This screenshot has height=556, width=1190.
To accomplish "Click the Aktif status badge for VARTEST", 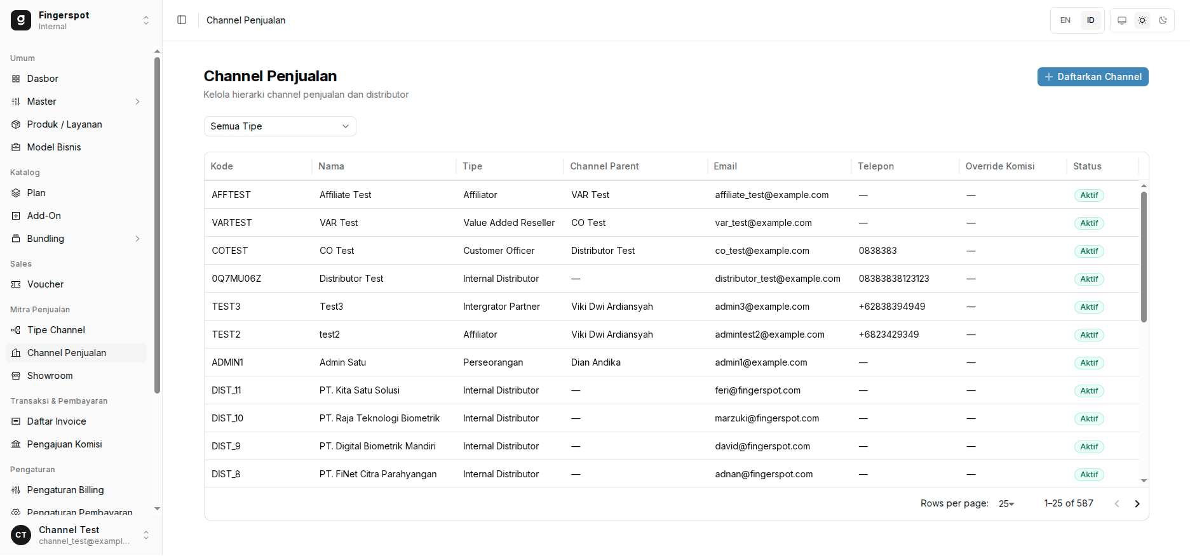I will (x=1089, y=223).
